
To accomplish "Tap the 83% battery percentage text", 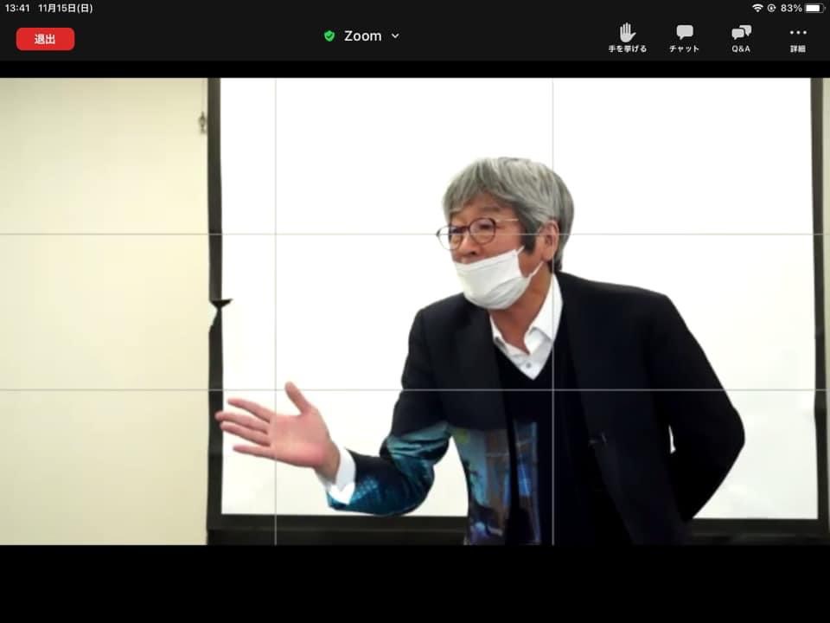I will [x=791, y=8].
